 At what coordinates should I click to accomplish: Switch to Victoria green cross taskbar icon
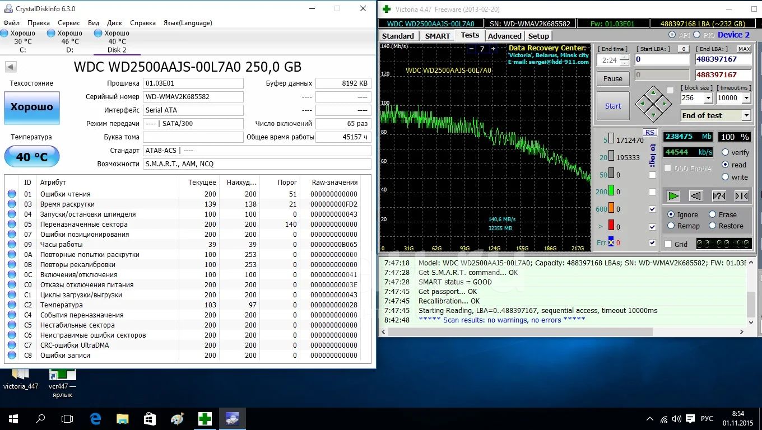205,418
